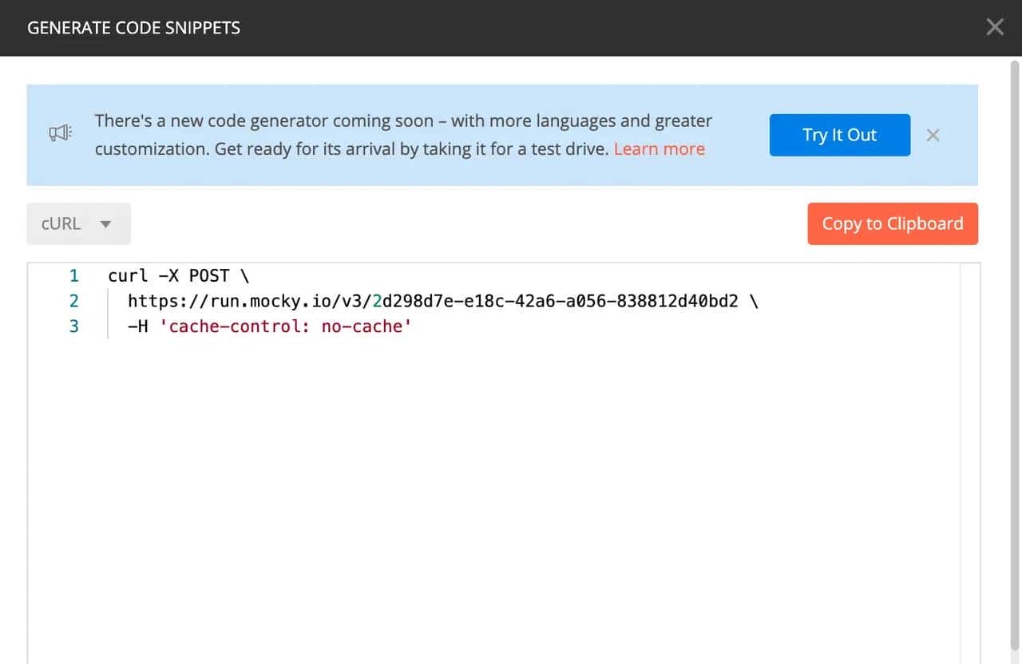This screenshot has width=1022, height=664.
Task: Click the Generate Code Snippets title text
Action: click(133, 28)
